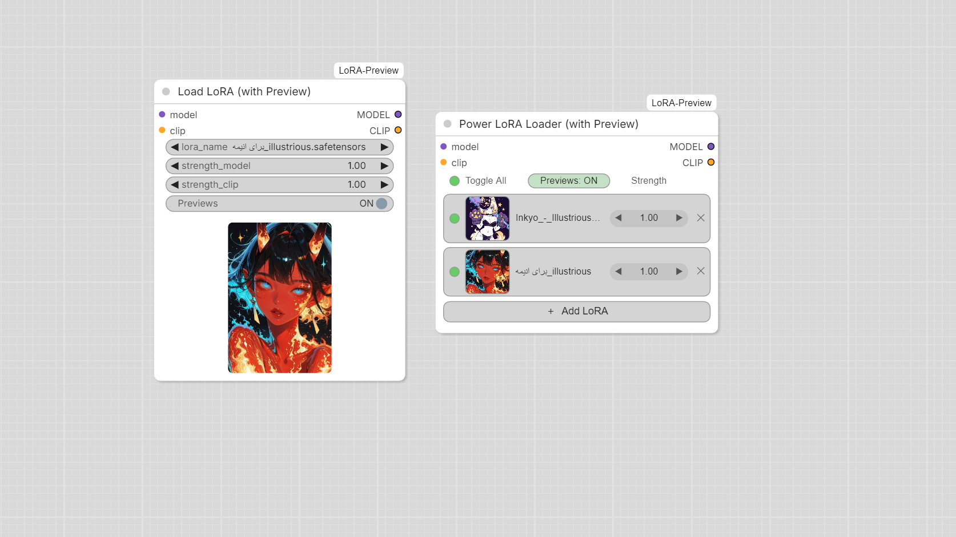Increase Inkyo LoRA strength with the right arrow
Viewport: 956px width, 537px height.
(x=679, y=218)
